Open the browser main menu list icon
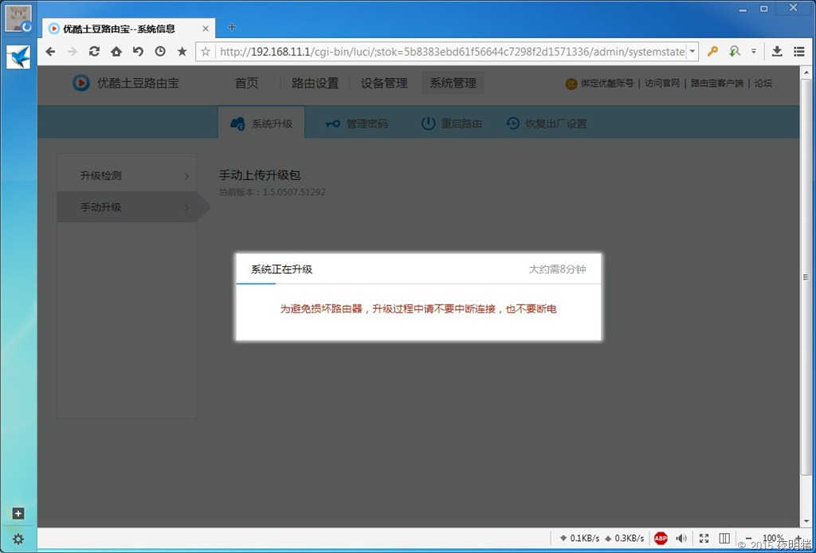The width and height of the screenshot is (816, 553). click(x=798, y=52)
